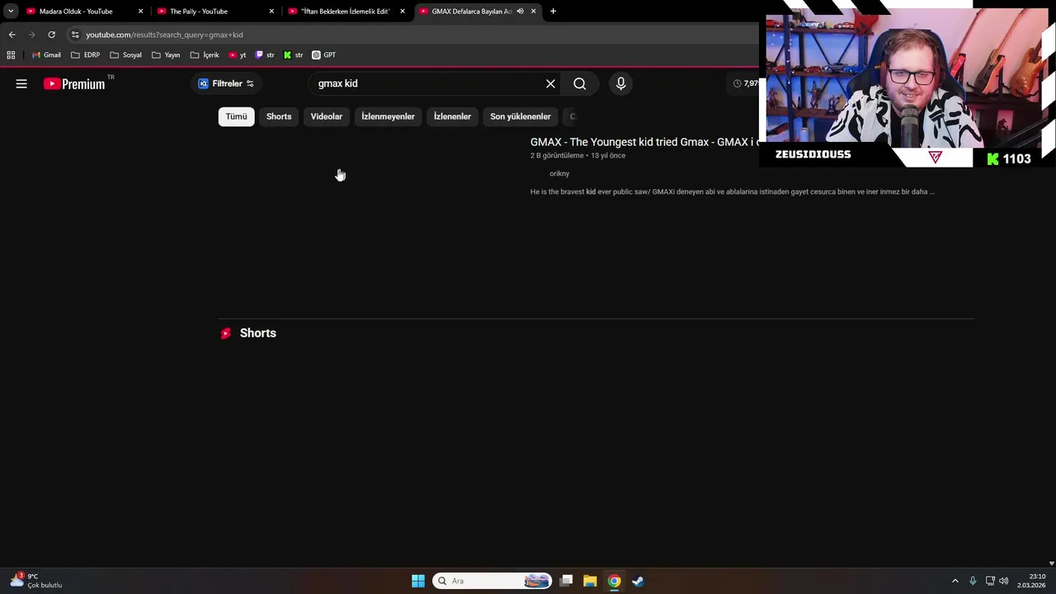Open 'GMAX - The Youngest kid tried Gmax' video
This screenshot has height=594, width=1056.
(x=644, y=142)
